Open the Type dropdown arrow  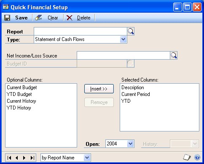click(x=123, y=39)
